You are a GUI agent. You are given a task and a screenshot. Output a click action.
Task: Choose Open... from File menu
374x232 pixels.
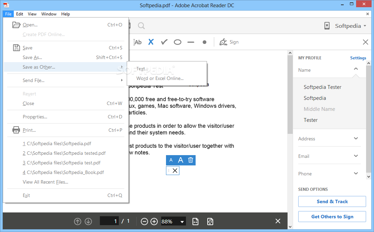tap(66, 25)
